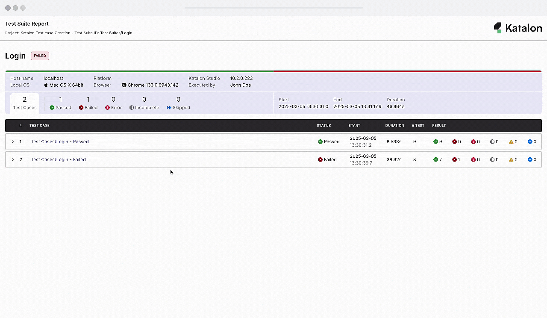Click the John Doe executed-by value

(241, 85)
